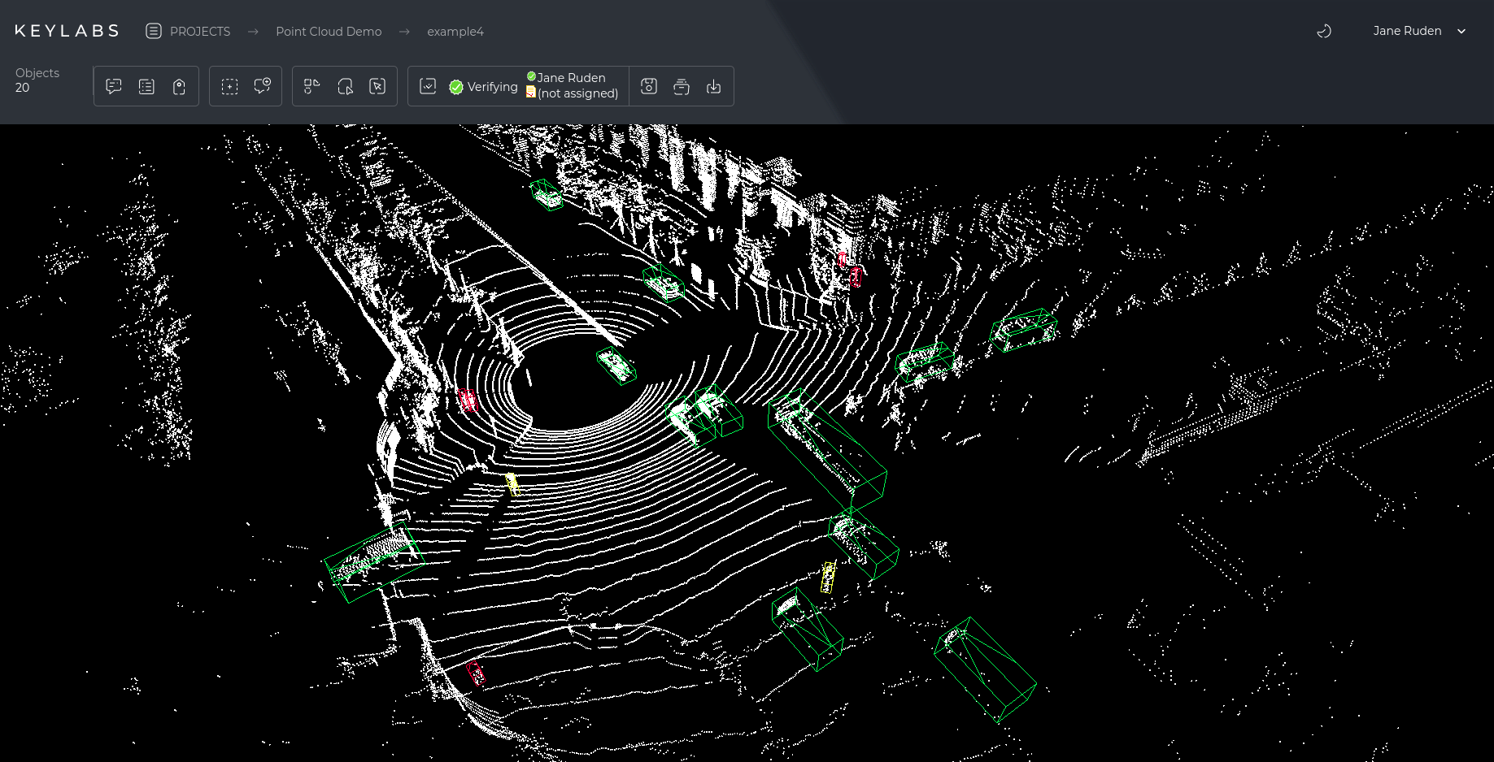Select the add-bounding-region tool
The image size is (1494, 762).
pyautogui.click(x=229, y=86)
